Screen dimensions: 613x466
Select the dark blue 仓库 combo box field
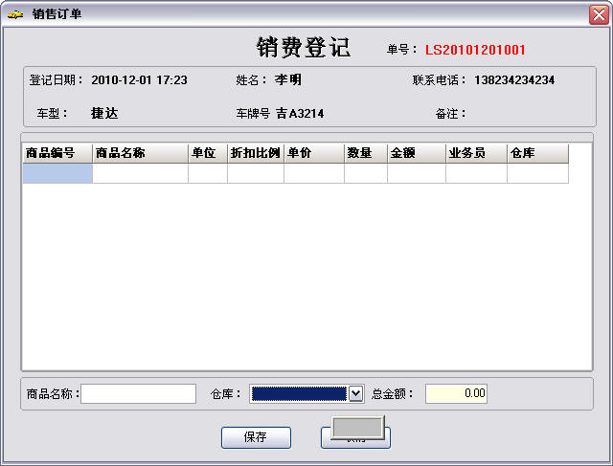pyautogui.click(x=298, y=393)
